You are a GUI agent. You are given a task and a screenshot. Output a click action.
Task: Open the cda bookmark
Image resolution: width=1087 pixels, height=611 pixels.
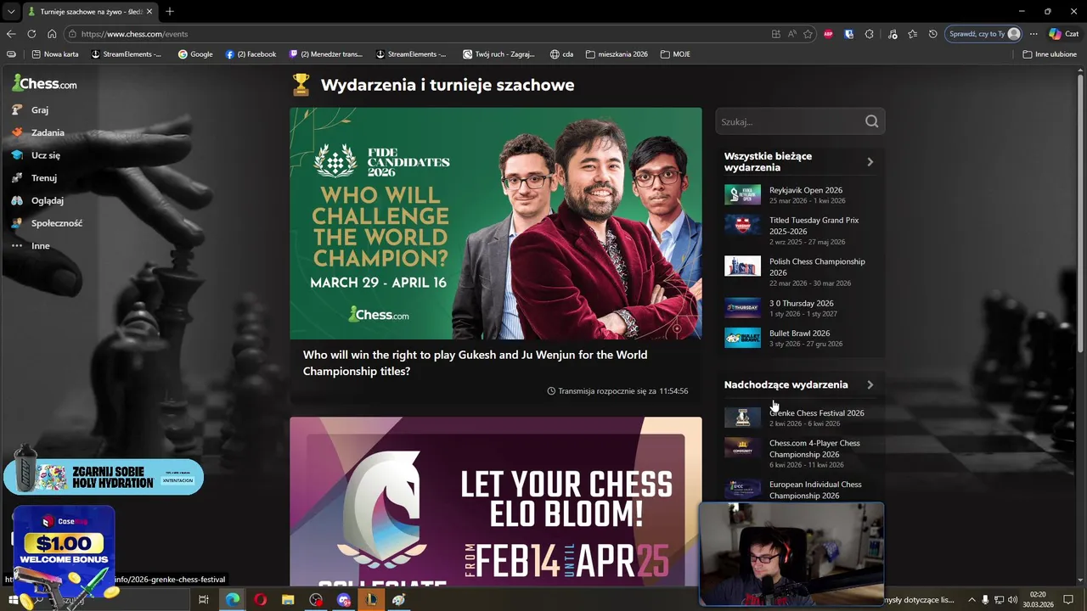point(561,54)
